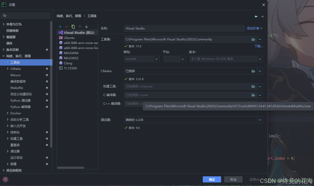Navigate forward with right arrow

tap(262, 17)
